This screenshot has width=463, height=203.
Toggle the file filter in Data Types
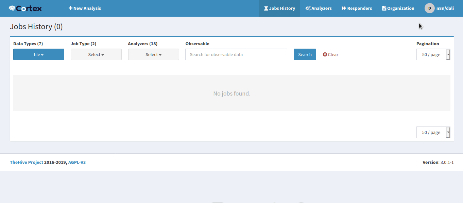point(38,54)
